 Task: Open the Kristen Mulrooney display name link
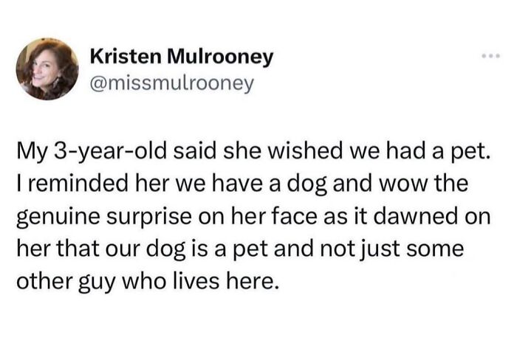pos(182,58)
